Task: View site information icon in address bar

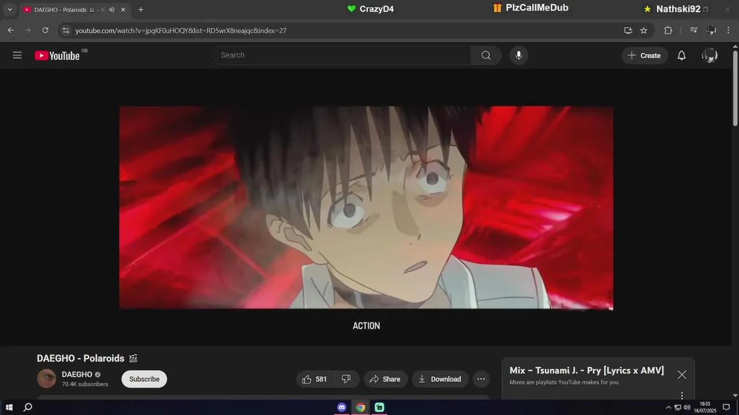Action: [65, 31]
